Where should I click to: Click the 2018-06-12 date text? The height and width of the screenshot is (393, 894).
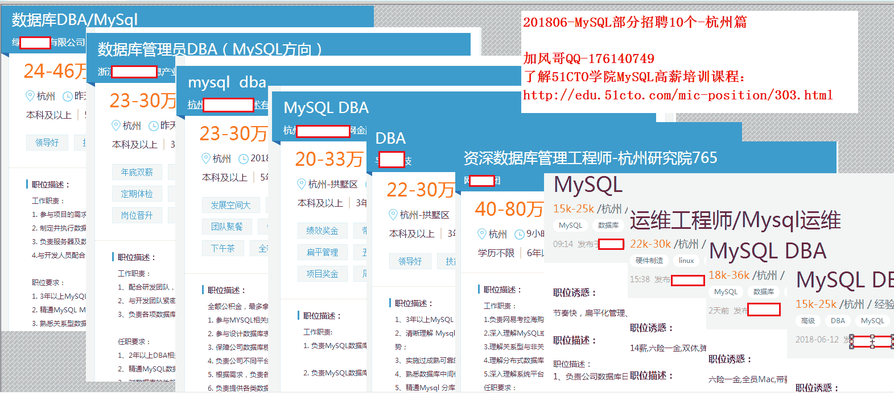817,340
